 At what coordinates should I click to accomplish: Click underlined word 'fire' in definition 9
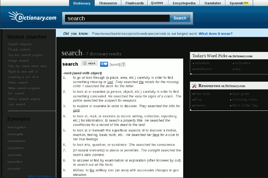pyautogui.click(x=92, y=170)
